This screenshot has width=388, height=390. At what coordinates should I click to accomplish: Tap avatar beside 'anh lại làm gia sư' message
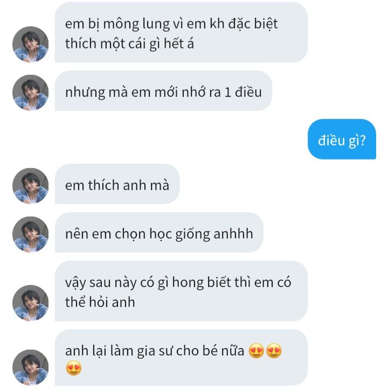point(30,367)
